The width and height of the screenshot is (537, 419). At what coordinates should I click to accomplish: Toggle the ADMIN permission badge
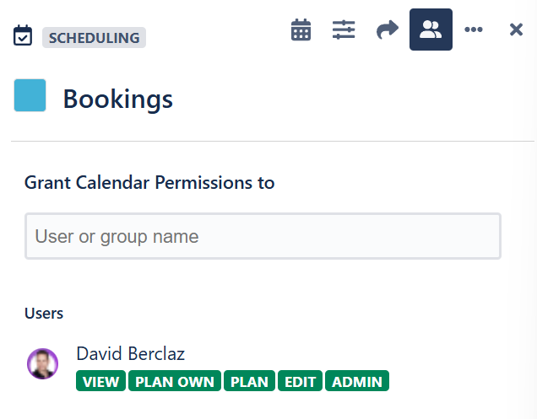357,382
